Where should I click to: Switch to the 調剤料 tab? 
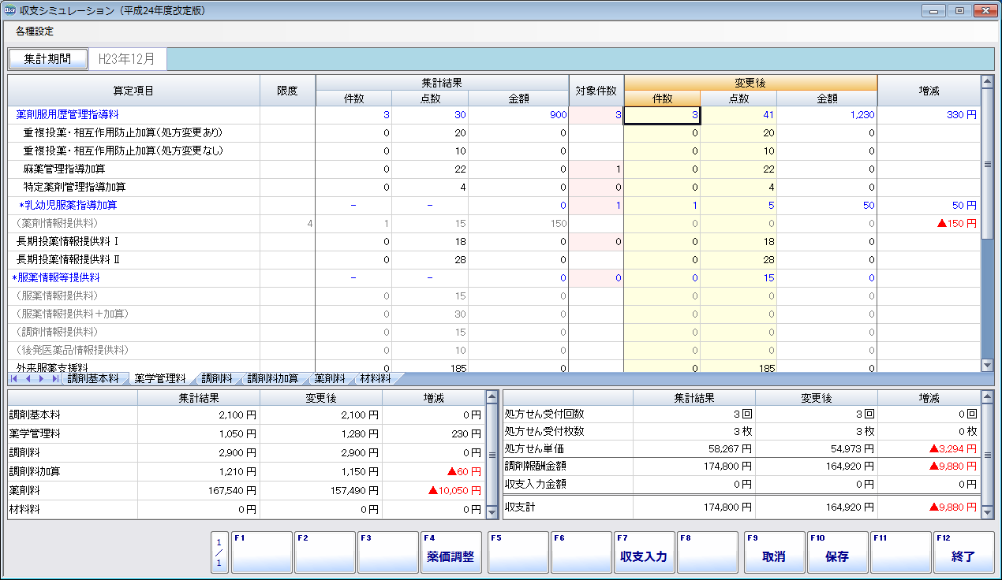[x=217, y=379]
